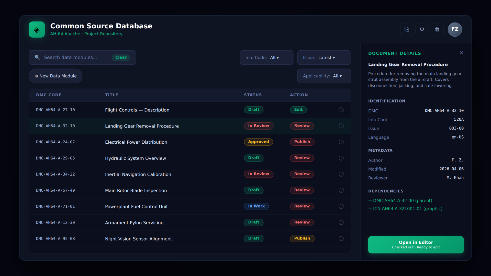Publish Electrical Power Distribution module
Screen dimensions: 491x276
tap(302, 142)
